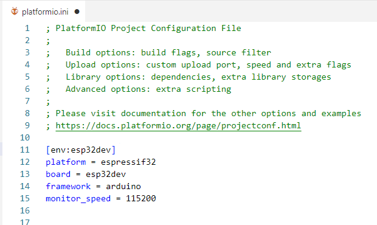The width and height of the screenshot is (377, 225).
Task: Click the unsaved-changes dot on the platformio.ini tab
Action: [x=77, y=12]
